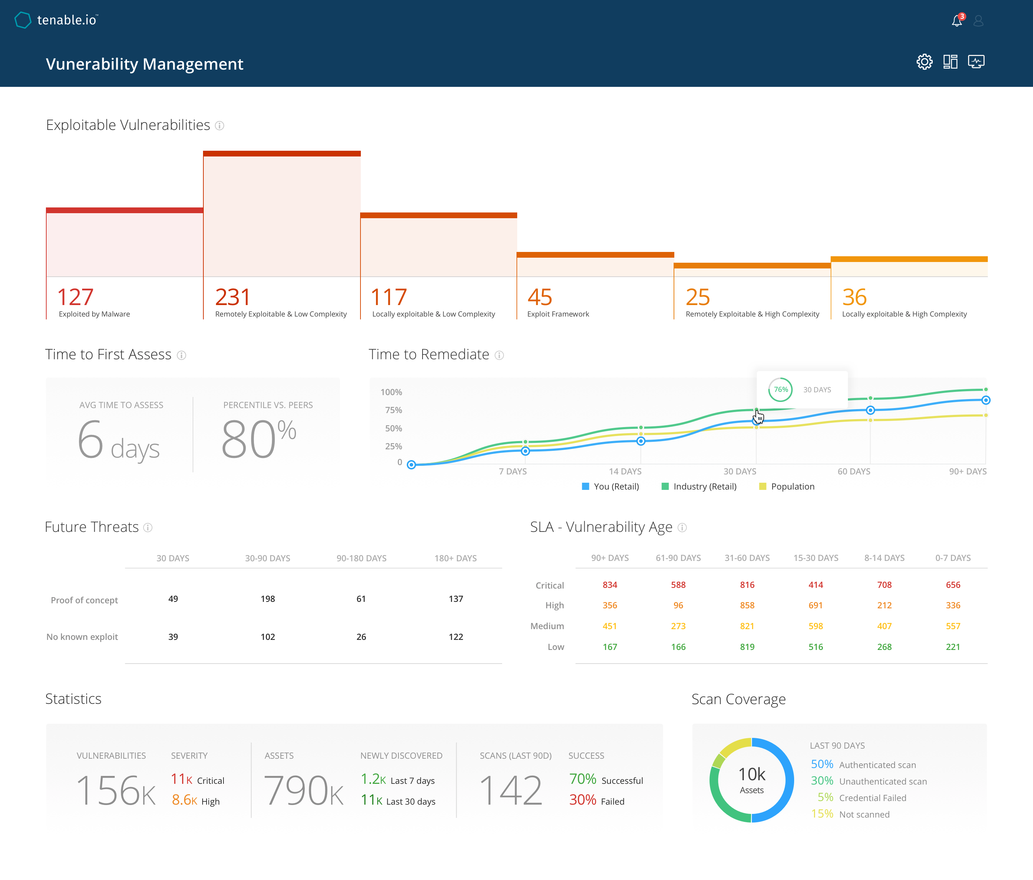This screenshot has height=880, width=1033.
Task: Open the dashboard layout icon
Action: tap(951, 61)
